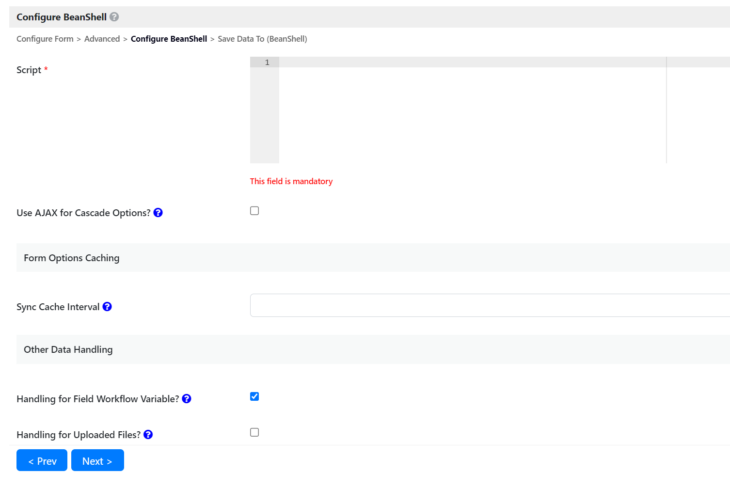The width and height of the screenshot is (730, 488).
Task: Click the Next > button
Action: tap(97, 460)
